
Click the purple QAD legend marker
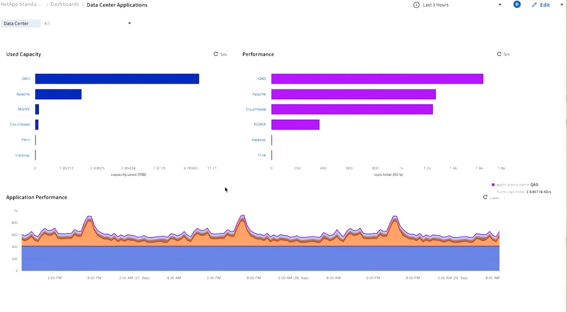click(493, 185)
